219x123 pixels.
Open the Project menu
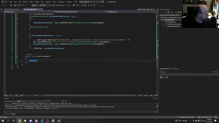point(25,2)
